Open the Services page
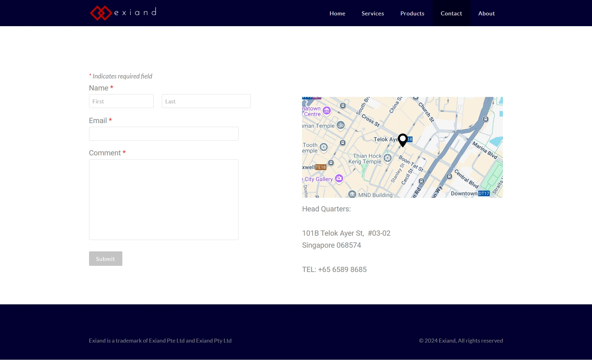This screenshot has width=592, height=360. [x=373, y=13]
